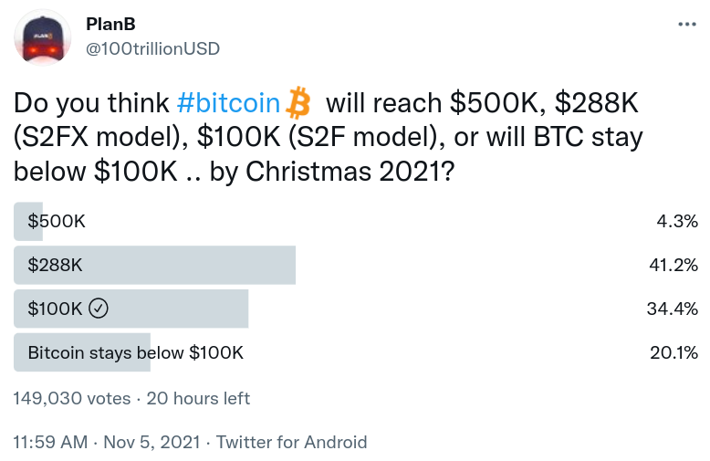Open the Twitter for Android source link
Screen dimensions: 710x461
click(x=291, y=442)
